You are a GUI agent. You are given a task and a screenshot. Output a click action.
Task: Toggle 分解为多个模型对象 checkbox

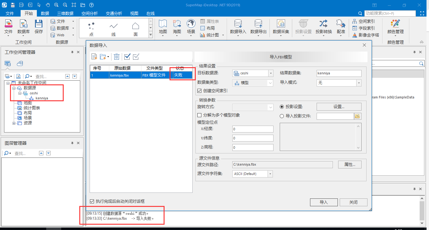(x=200, y=115)
